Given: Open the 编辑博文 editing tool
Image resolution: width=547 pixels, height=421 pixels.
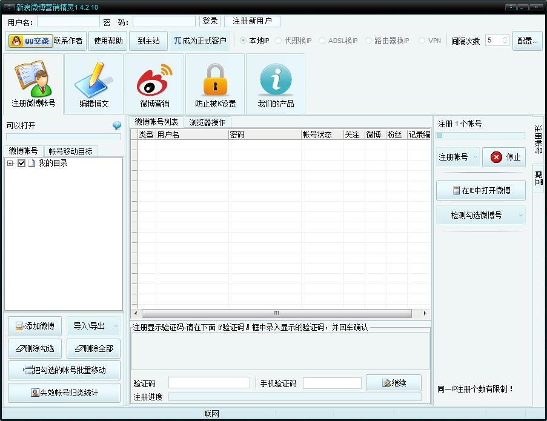Looking at the screenshot, I should [92, 83].
